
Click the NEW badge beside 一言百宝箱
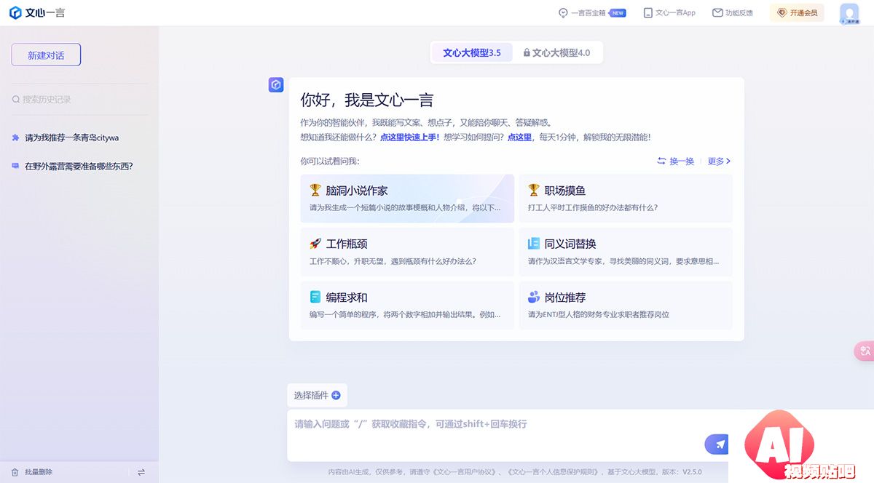(x=618, y=13)
